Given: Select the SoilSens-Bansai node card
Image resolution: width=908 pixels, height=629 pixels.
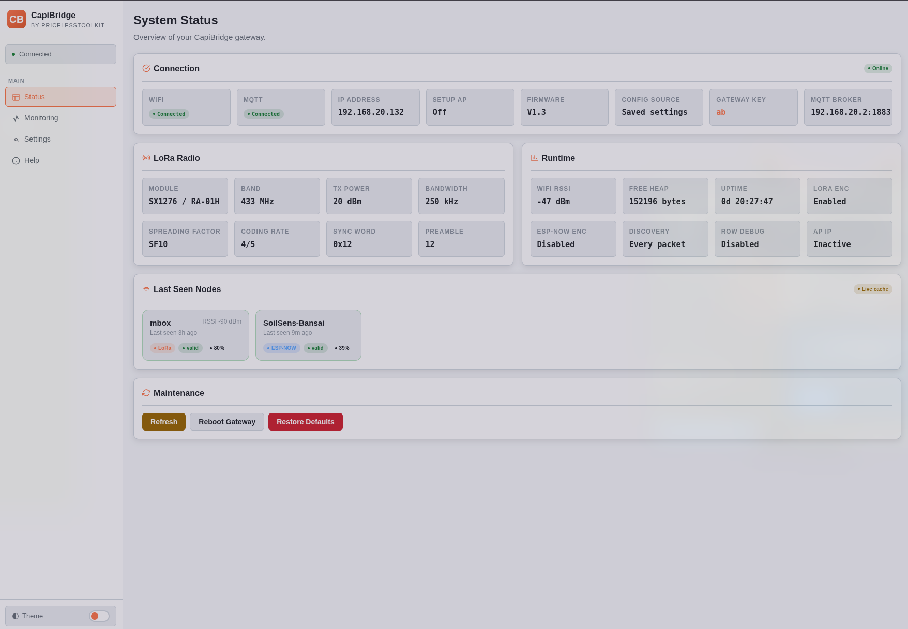Looking at the screenshot, I should 308,335.
